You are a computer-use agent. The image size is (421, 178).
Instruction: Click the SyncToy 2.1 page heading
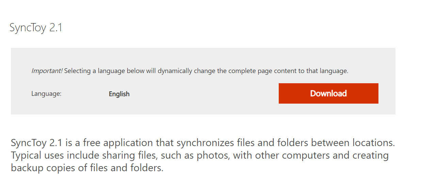click(36, 28)
